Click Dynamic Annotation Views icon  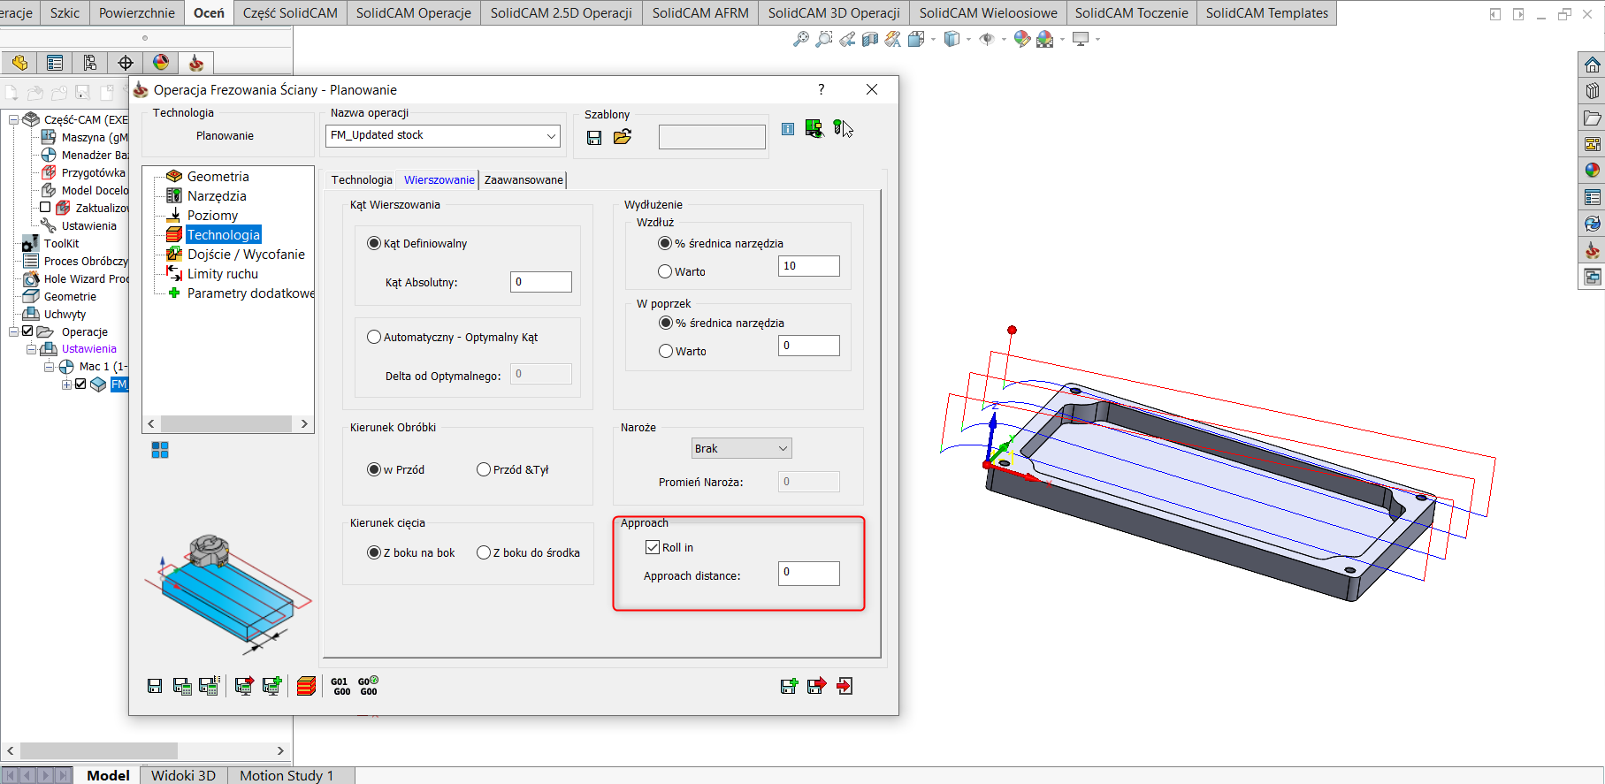click(893, 39)
